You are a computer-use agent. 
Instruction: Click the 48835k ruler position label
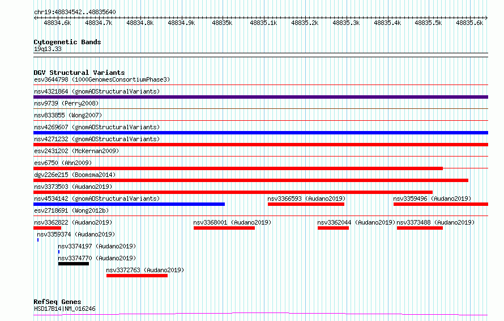click(222, 23)
